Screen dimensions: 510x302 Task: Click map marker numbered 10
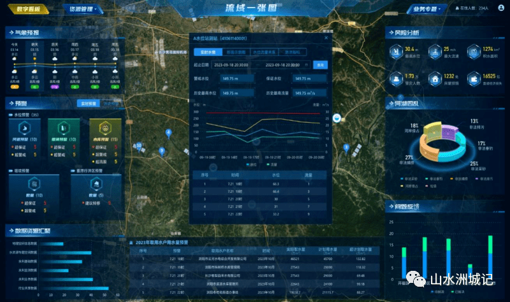(x=139, y=146)
